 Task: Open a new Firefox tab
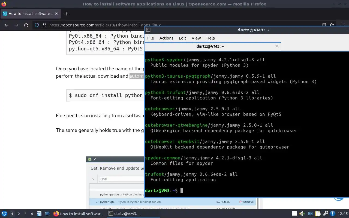point(67,14)
